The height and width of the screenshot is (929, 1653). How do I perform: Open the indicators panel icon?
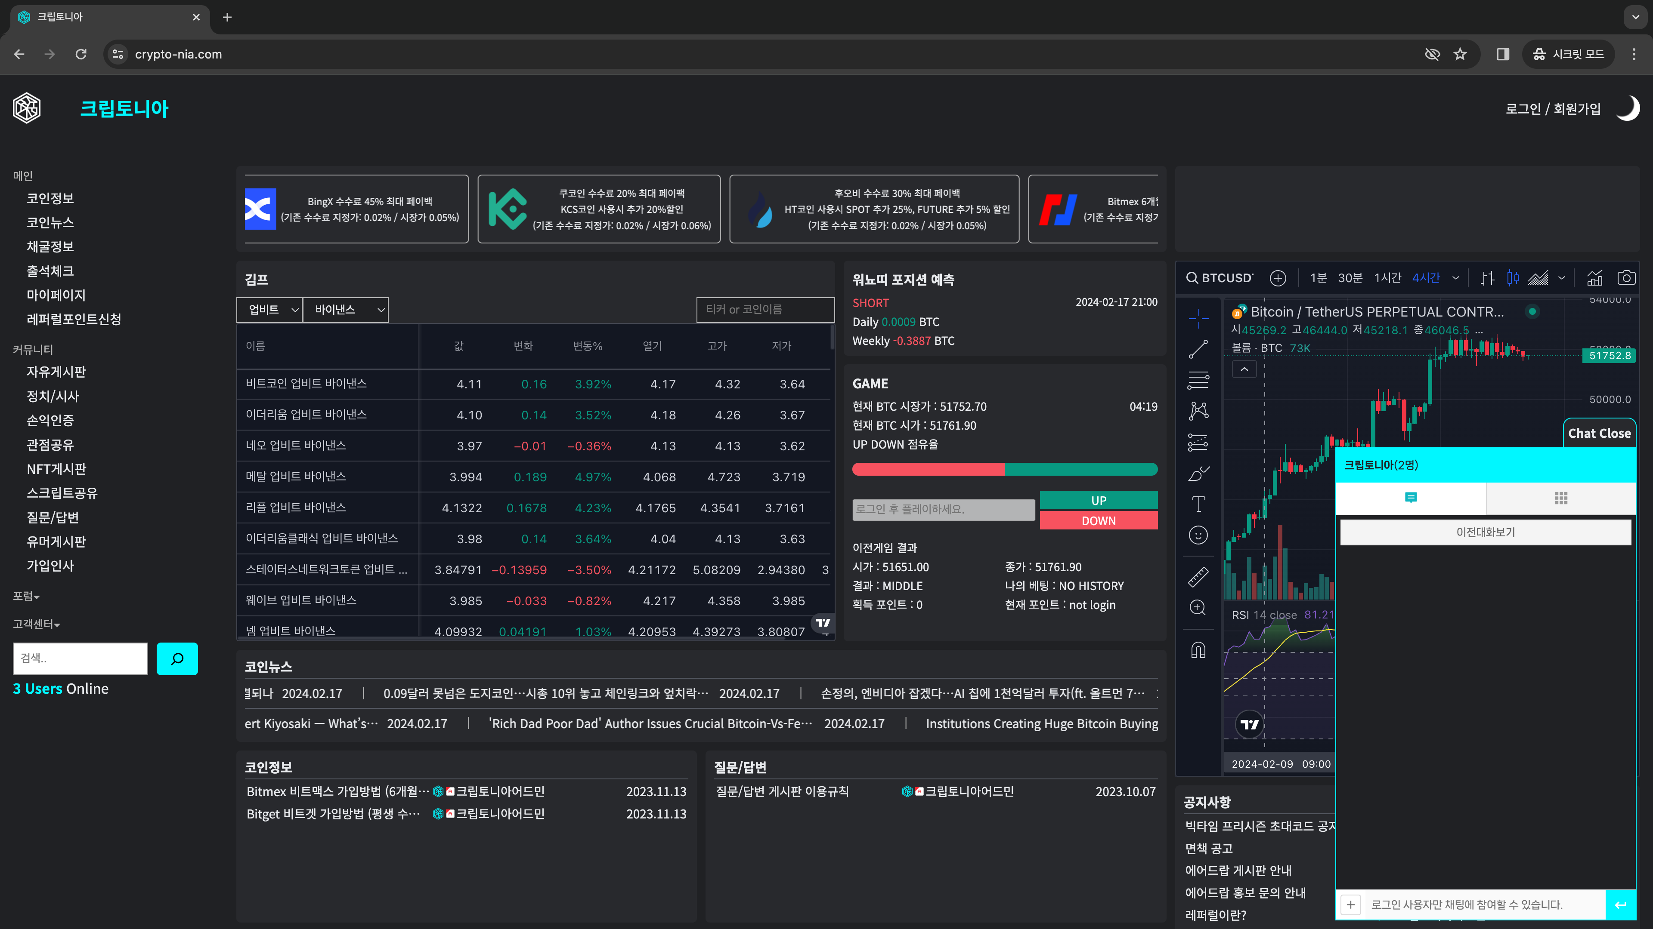1595,277
